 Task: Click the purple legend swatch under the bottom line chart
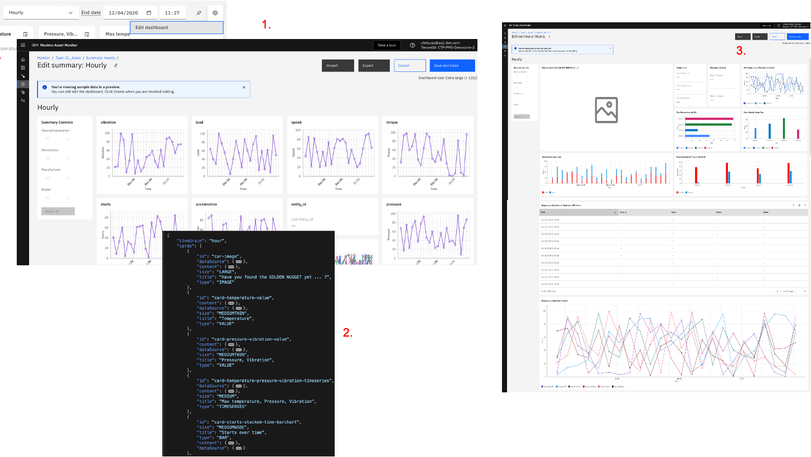(x=542, y=386)
